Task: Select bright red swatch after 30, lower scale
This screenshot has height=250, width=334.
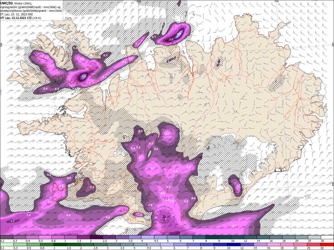Action: click(x=327, y=245)
